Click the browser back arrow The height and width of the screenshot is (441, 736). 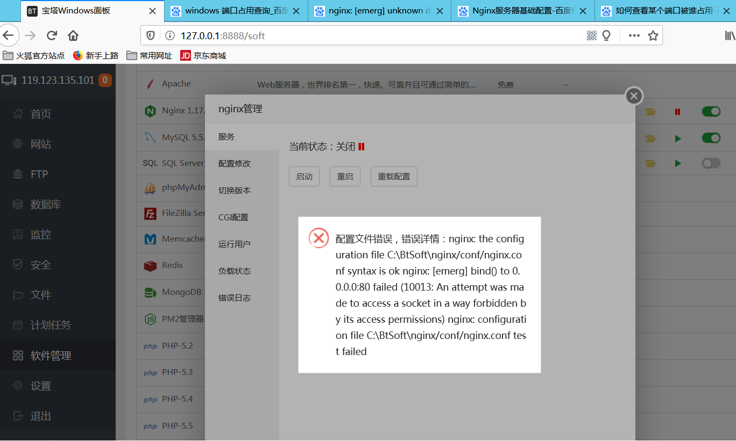[x=8, y=35]
